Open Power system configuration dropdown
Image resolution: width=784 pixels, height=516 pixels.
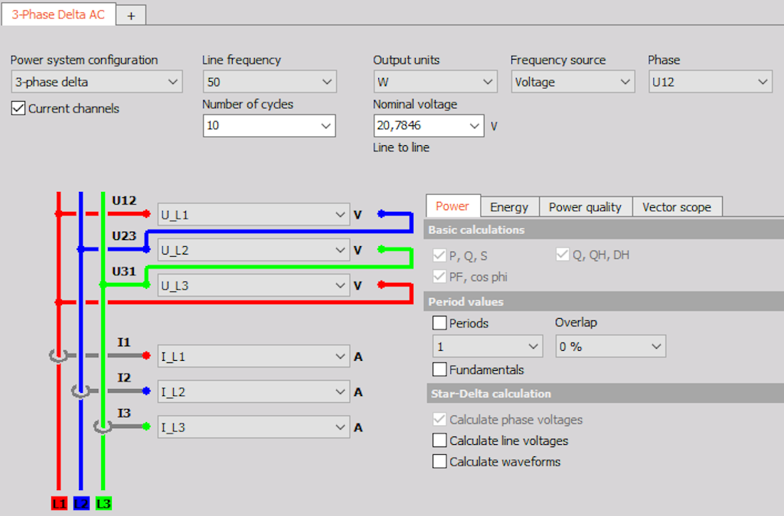(x=96, y=82)
